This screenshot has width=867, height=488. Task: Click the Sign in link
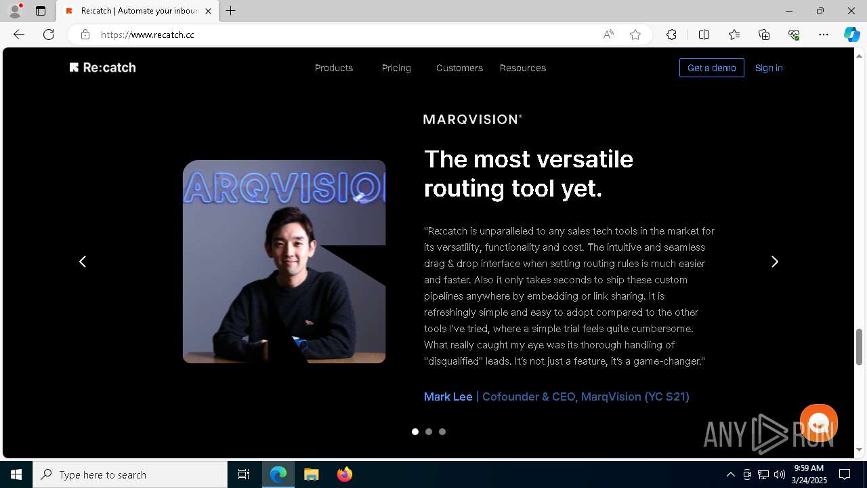click(x=769, y=68)
